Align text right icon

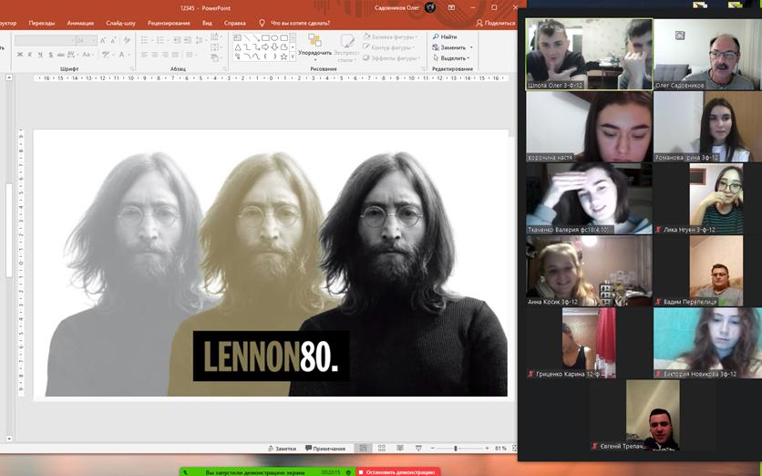165,55
